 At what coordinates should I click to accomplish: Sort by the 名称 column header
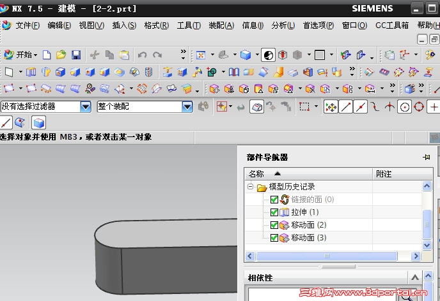coord(308,173)
